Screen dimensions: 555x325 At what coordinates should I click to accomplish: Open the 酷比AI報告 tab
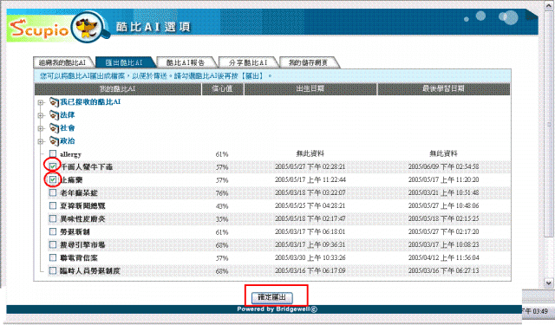[x=186, y=63]
